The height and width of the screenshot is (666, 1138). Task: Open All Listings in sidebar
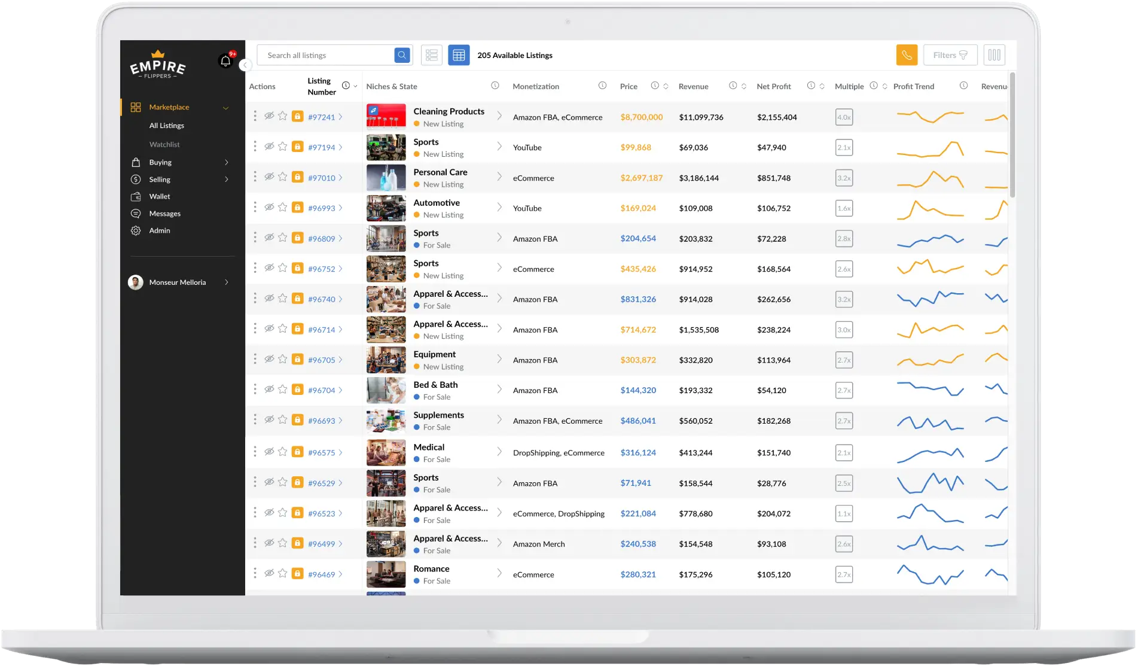pos(167,126)
